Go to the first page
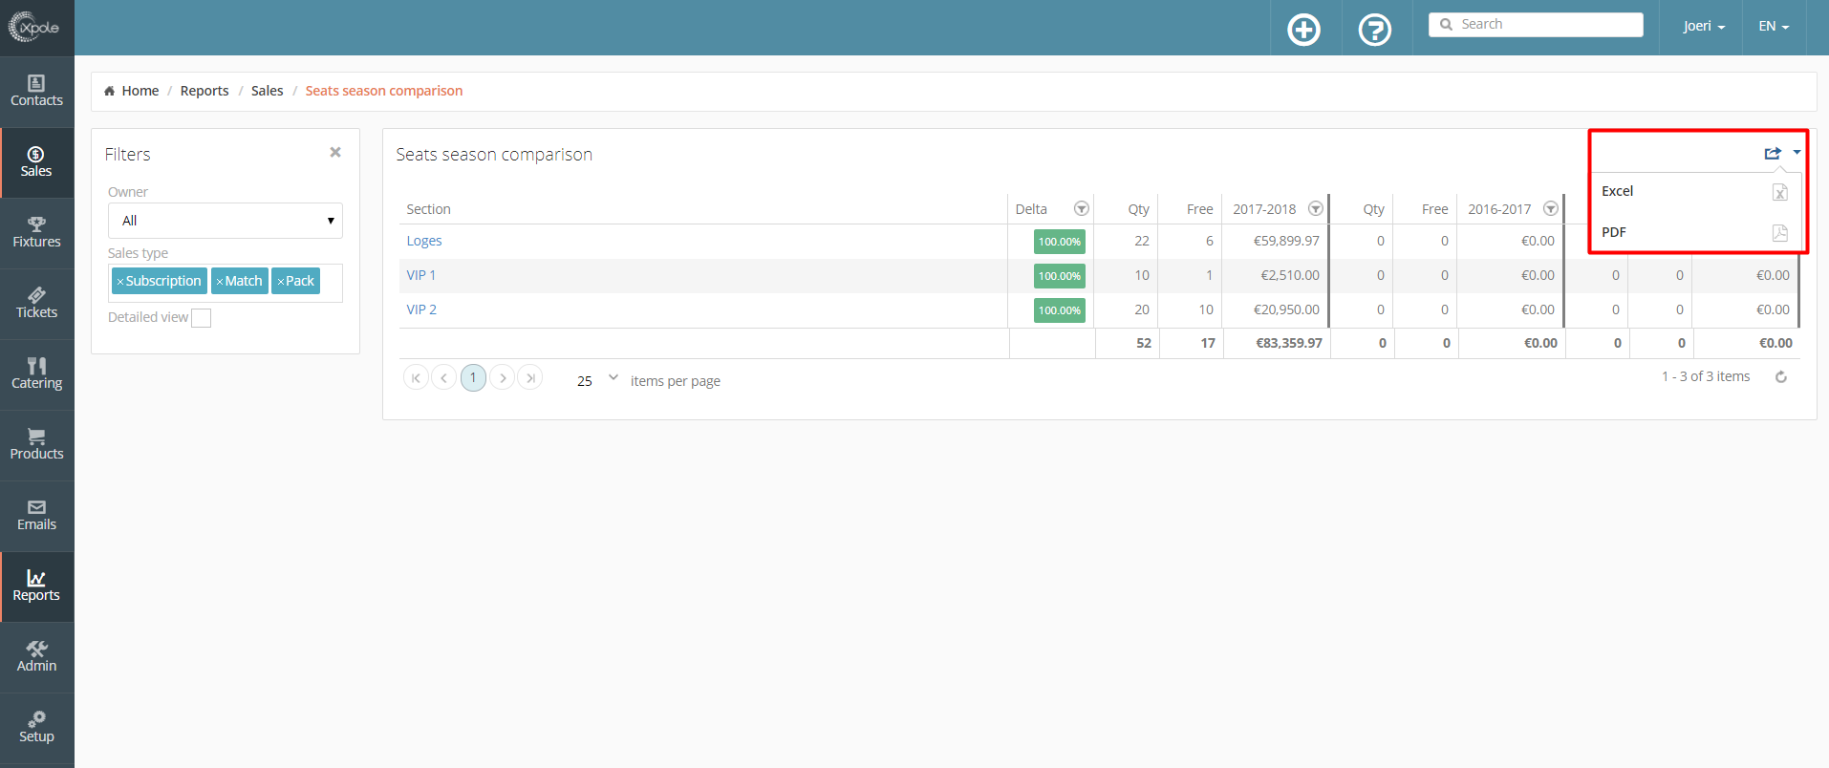 click(x=416, y=378)
